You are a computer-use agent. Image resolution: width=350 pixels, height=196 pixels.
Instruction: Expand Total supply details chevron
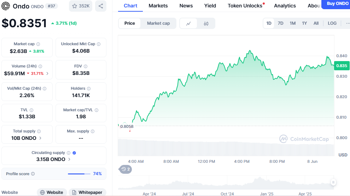pos(40,138)
